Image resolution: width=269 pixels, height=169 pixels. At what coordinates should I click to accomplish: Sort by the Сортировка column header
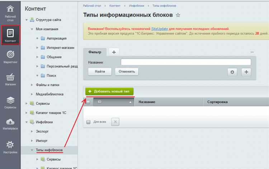(x=236, y=102)
